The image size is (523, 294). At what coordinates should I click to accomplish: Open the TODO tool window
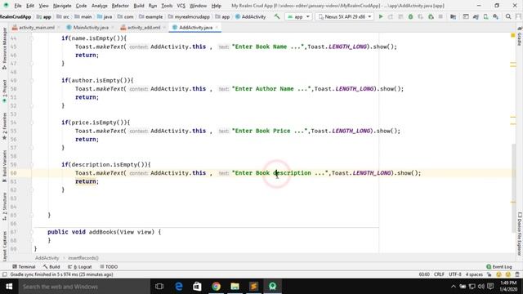coord(109,267)
